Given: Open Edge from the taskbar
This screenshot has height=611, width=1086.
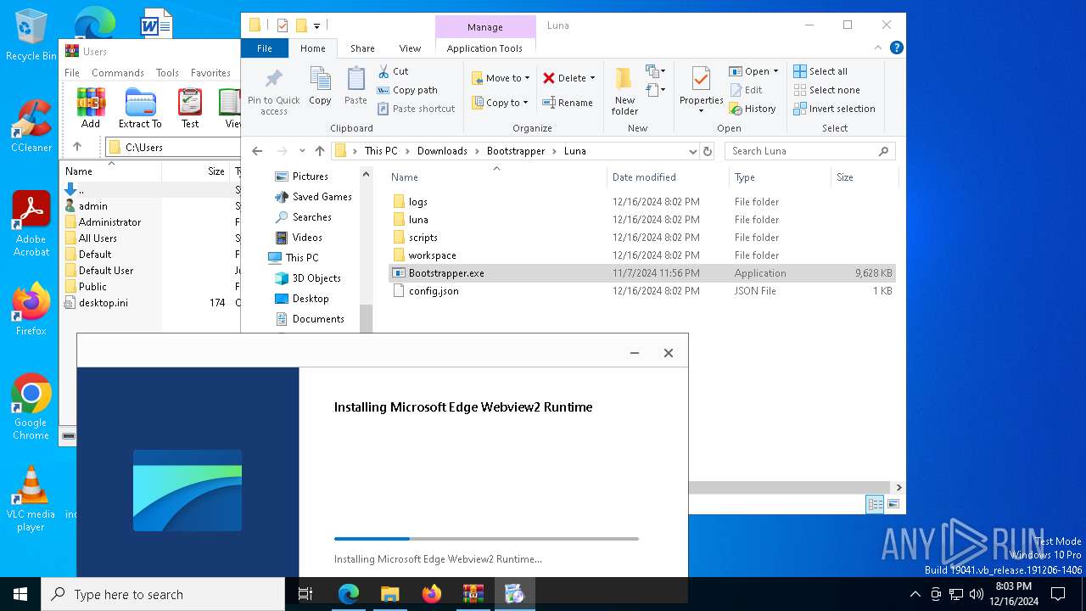Looking at the screenshot, I should click(x=349, y=594).
